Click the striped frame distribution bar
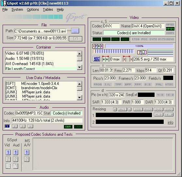The image size is (182, 177). [x=114, y=51]
